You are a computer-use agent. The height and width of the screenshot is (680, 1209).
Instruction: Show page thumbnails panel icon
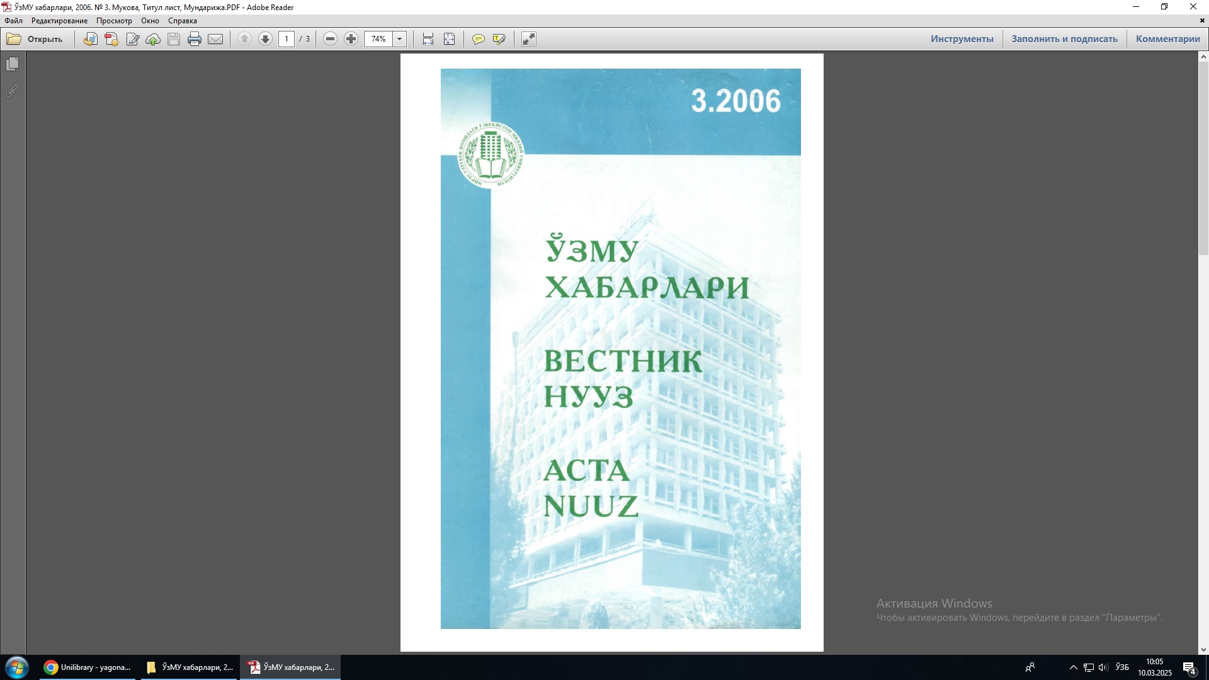pyautogui.click(x=13, y=64)
